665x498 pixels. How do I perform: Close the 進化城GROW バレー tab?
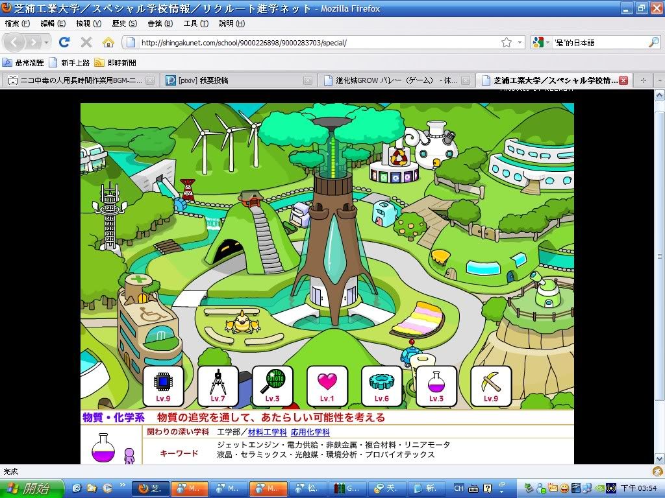click(466, 80)
